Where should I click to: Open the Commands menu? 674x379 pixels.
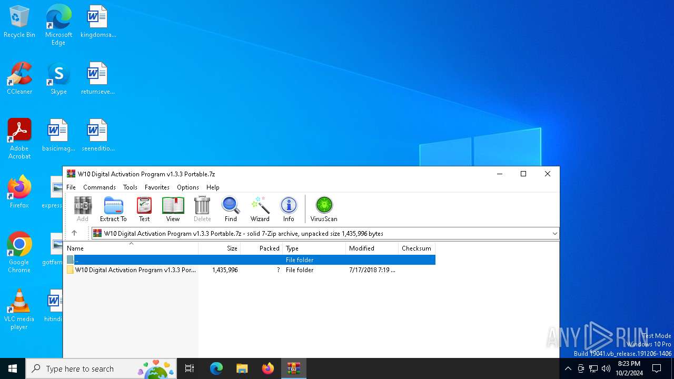[100, 187]
